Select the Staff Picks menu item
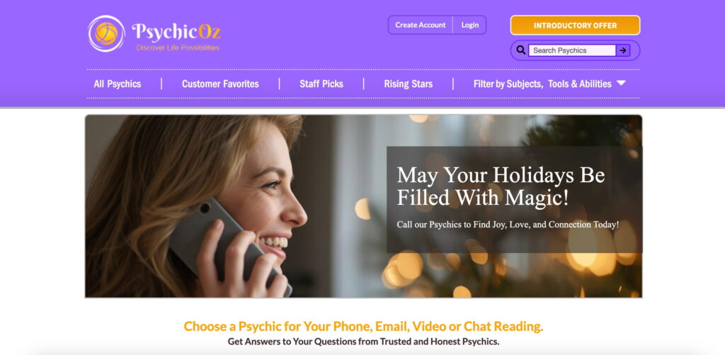The image size is (725, 355). point(321,84)
